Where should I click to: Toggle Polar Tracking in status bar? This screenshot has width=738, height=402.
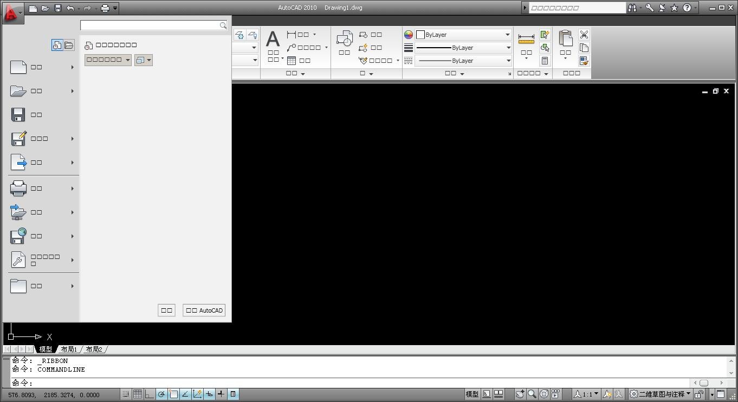(x=161, y=394)
